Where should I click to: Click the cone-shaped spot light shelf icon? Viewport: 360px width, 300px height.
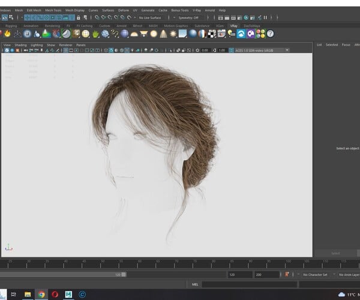(163, 34)
